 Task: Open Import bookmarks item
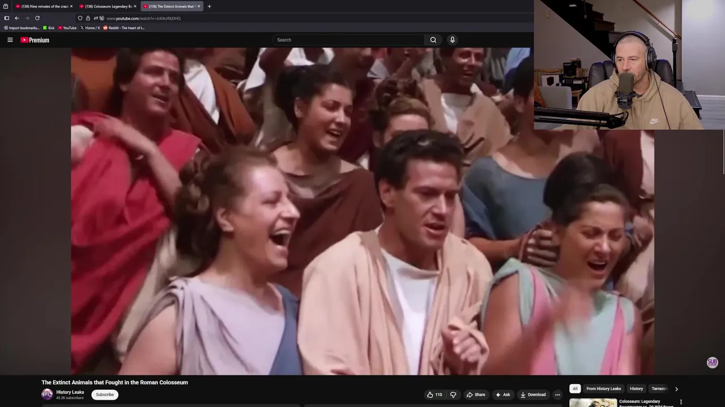[x=22, y=28]
